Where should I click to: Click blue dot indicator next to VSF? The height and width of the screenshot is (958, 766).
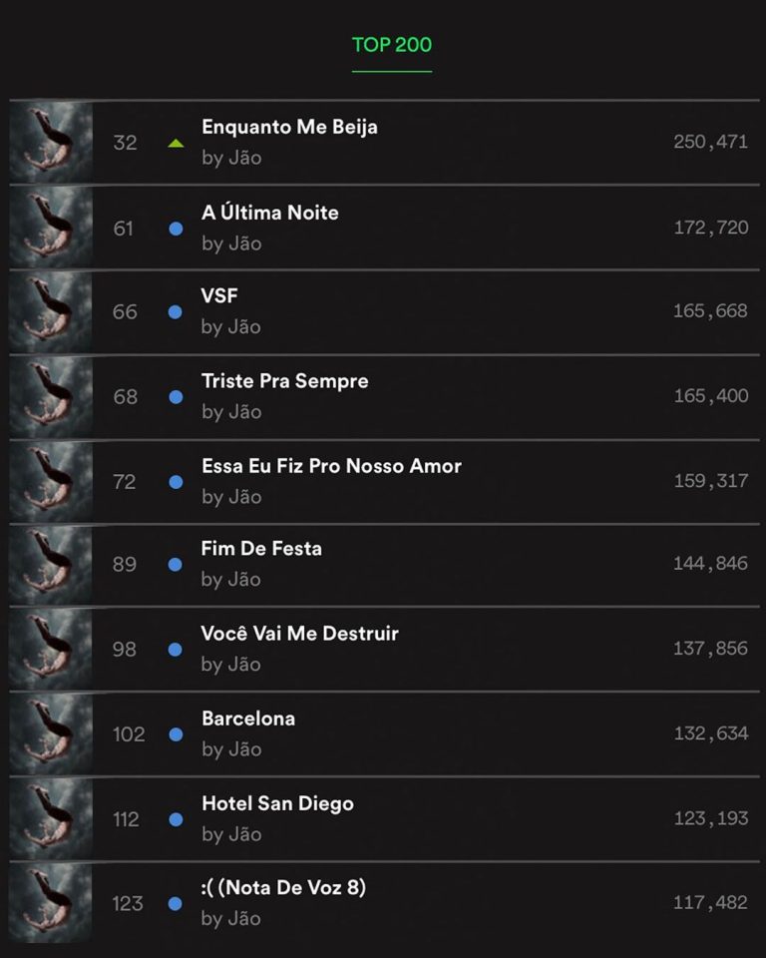tap(176, 312)
